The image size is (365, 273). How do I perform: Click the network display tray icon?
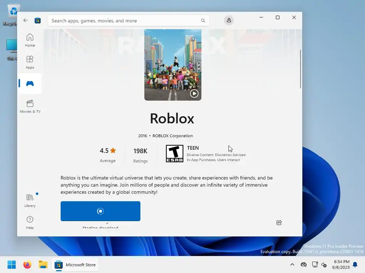tap(315, 264)
